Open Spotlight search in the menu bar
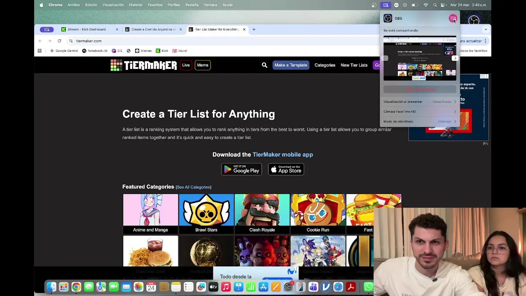This screenshot has height=296, width=526. 435,5
